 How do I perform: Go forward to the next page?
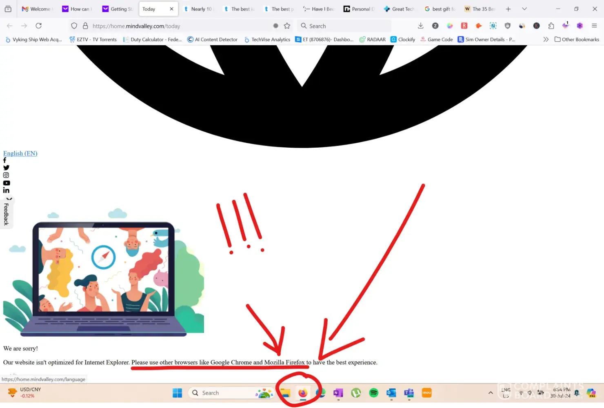click(24, 26)
